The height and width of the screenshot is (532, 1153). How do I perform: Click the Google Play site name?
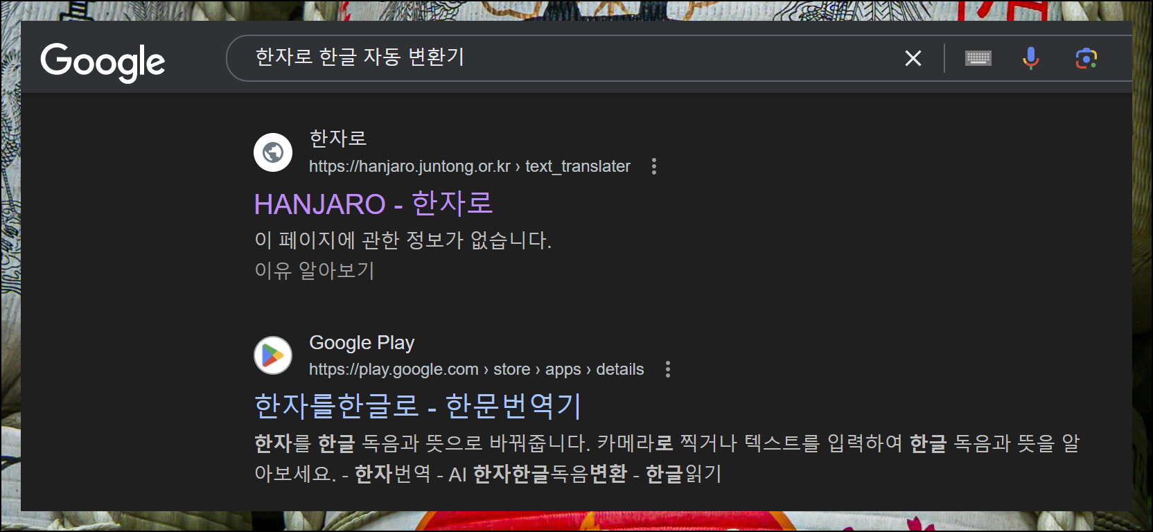[x=362, y=342]
